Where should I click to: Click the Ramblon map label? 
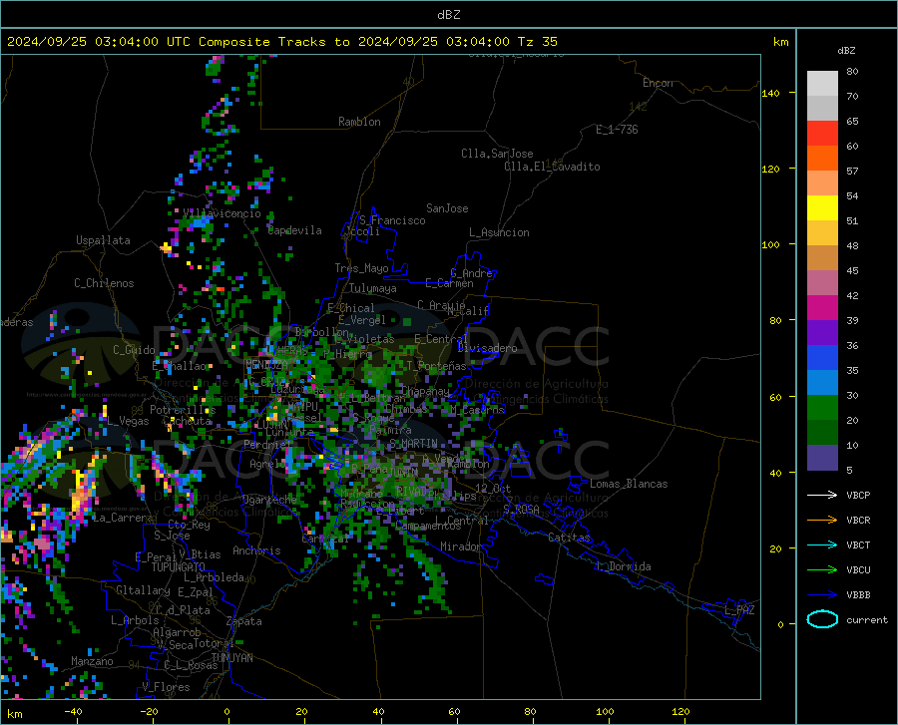point(359,122)
